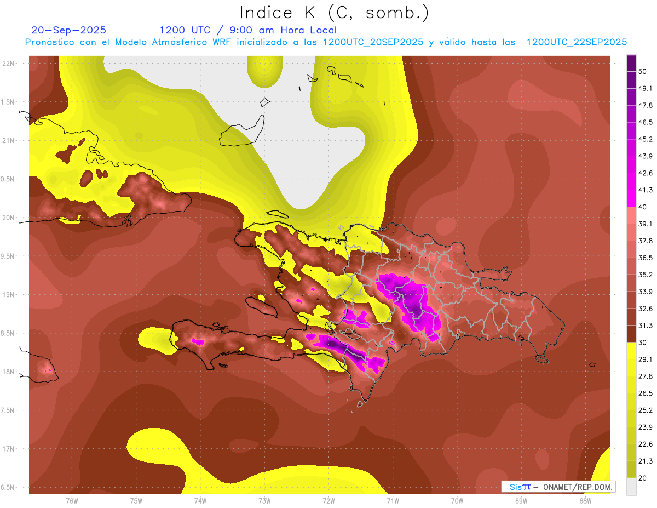Click the longitude label "69W"
Viewport: 657px width, 508px height.
pos(521,501)
